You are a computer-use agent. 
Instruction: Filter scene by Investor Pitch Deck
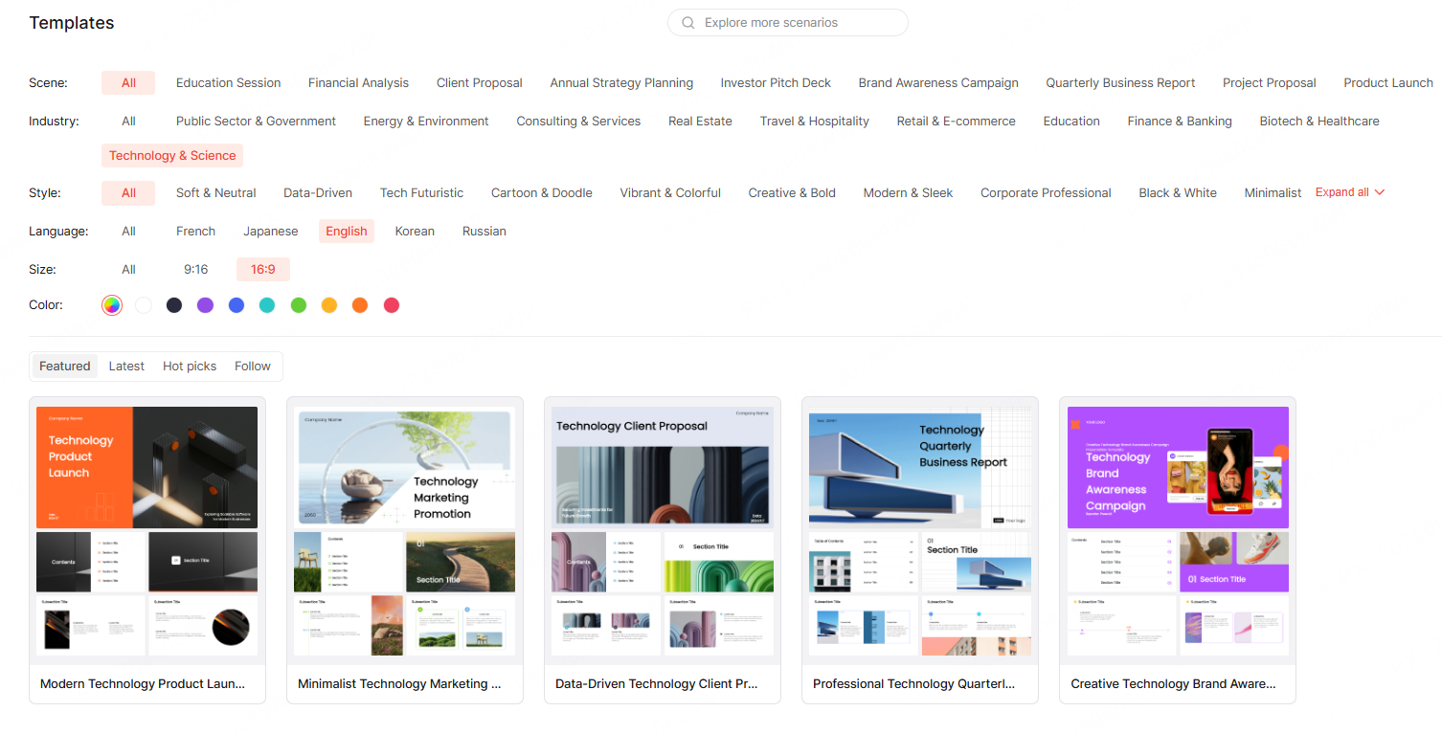point(776,83)
